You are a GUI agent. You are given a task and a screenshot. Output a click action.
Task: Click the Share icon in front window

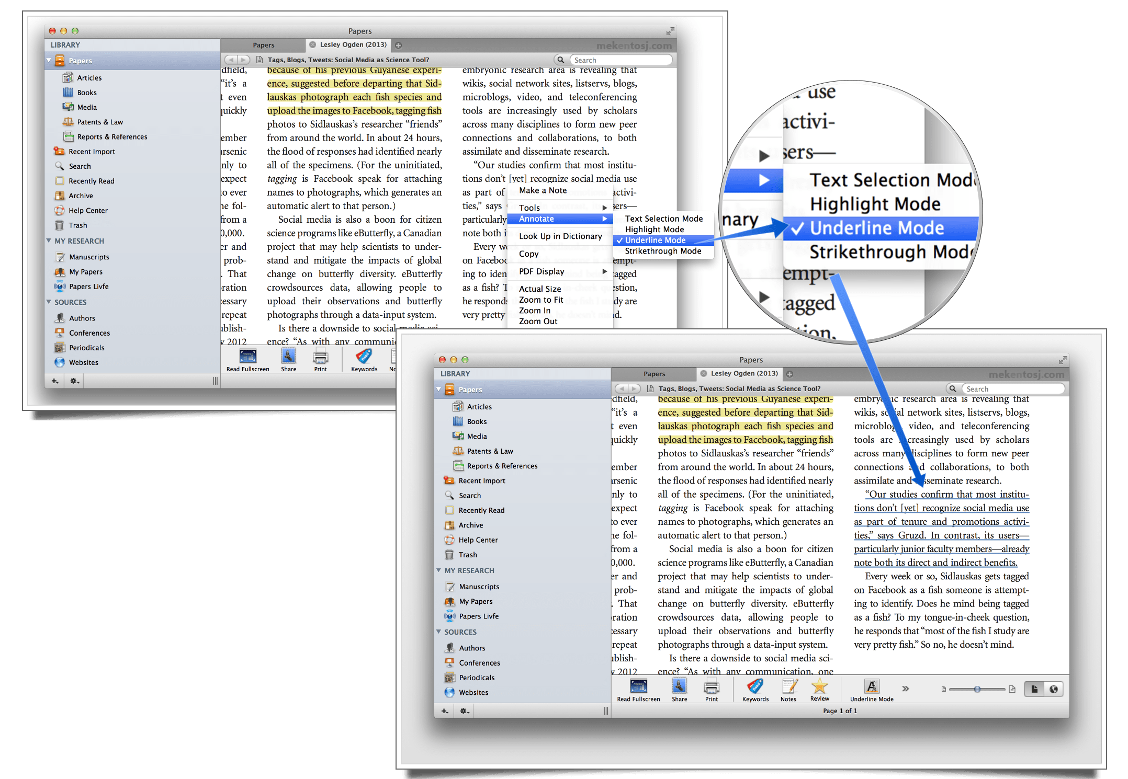(x=679, y=686)
